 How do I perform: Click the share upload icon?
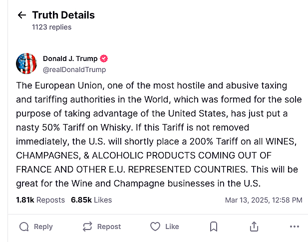click(254, 227)
